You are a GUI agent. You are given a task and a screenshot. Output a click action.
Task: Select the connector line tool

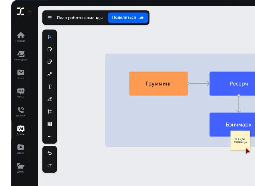tap(49, 74)
